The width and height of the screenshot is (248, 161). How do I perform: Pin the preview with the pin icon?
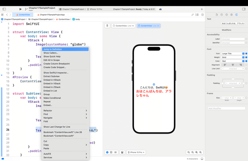107,26
